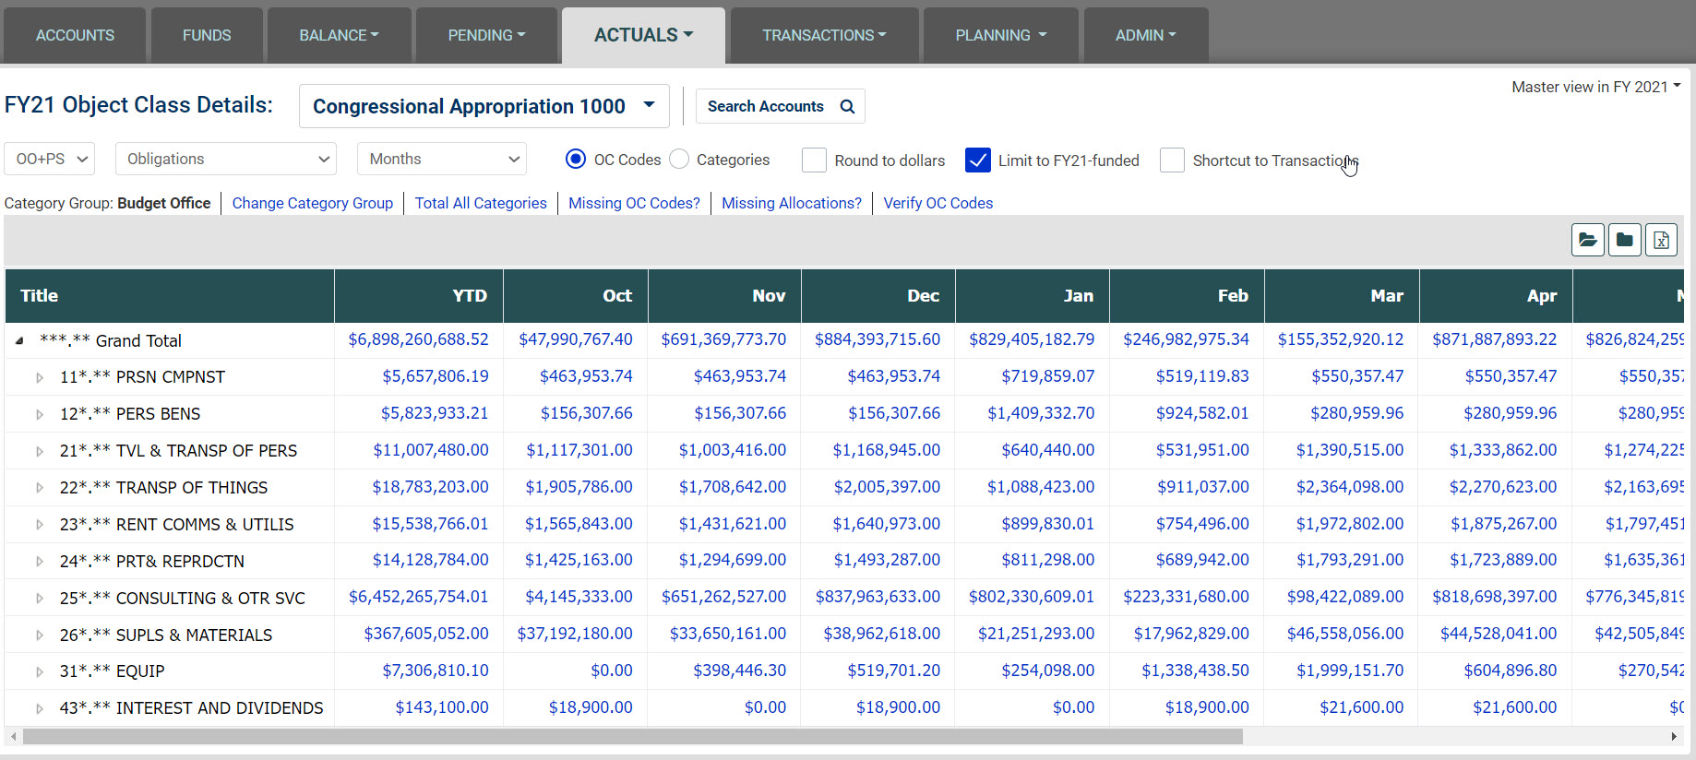Image resolution: width=1696 pixels, height=760 pixels.
Task: Click Oct value $1,565,843.00
Action: [x=579, y=524]
